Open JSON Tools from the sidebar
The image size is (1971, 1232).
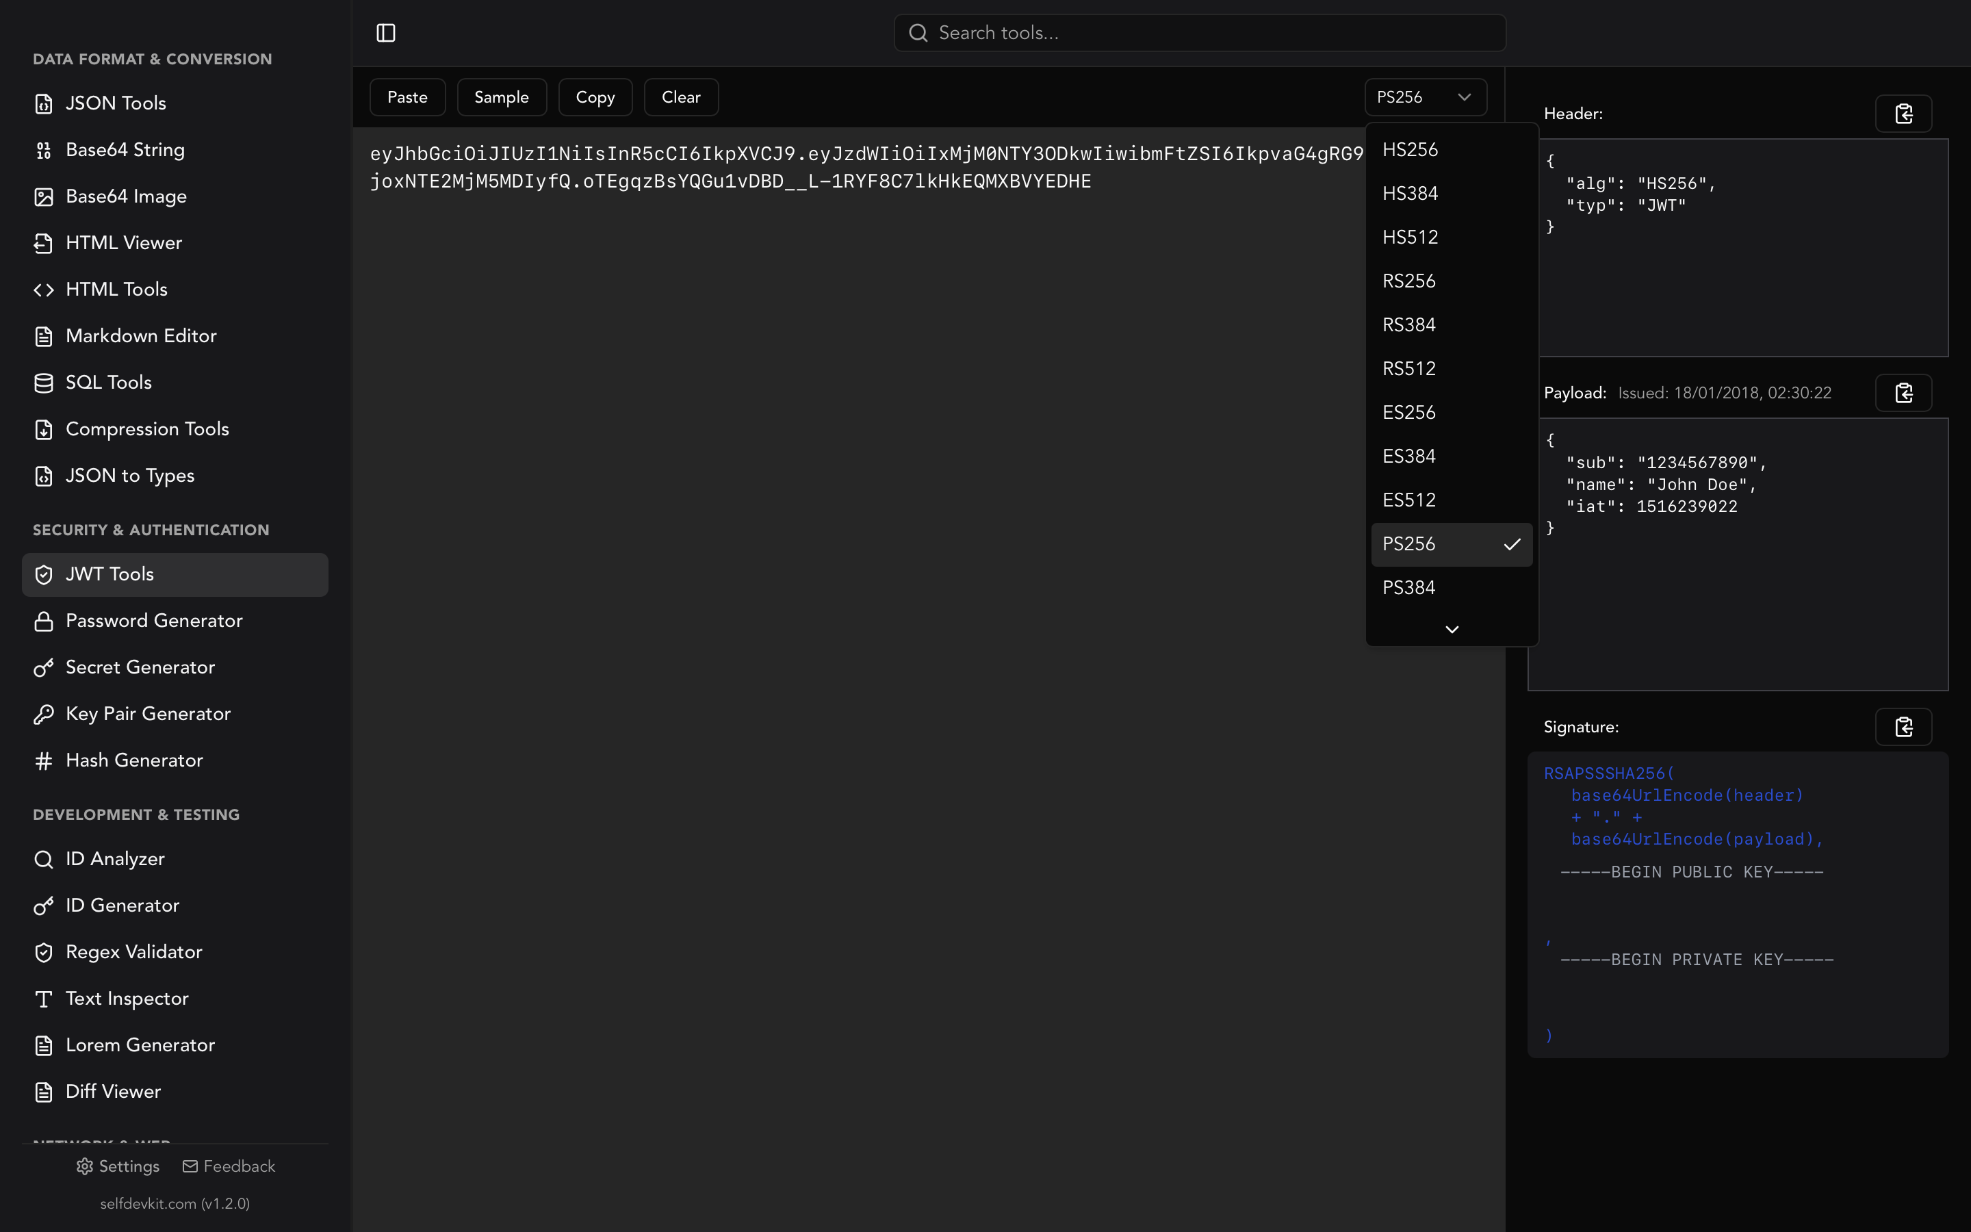(x=115, y=103)
